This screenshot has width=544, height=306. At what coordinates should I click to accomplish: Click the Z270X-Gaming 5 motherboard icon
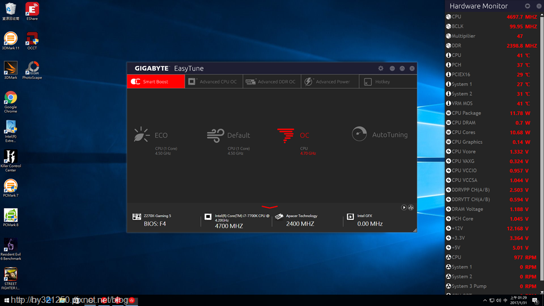tap(137, 217)
